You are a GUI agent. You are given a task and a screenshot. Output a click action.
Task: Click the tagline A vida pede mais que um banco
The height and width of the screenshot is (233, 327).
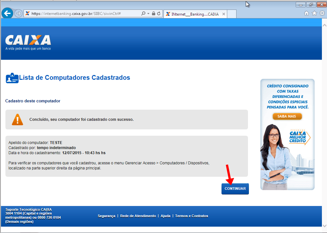click(x=28, y=49)
